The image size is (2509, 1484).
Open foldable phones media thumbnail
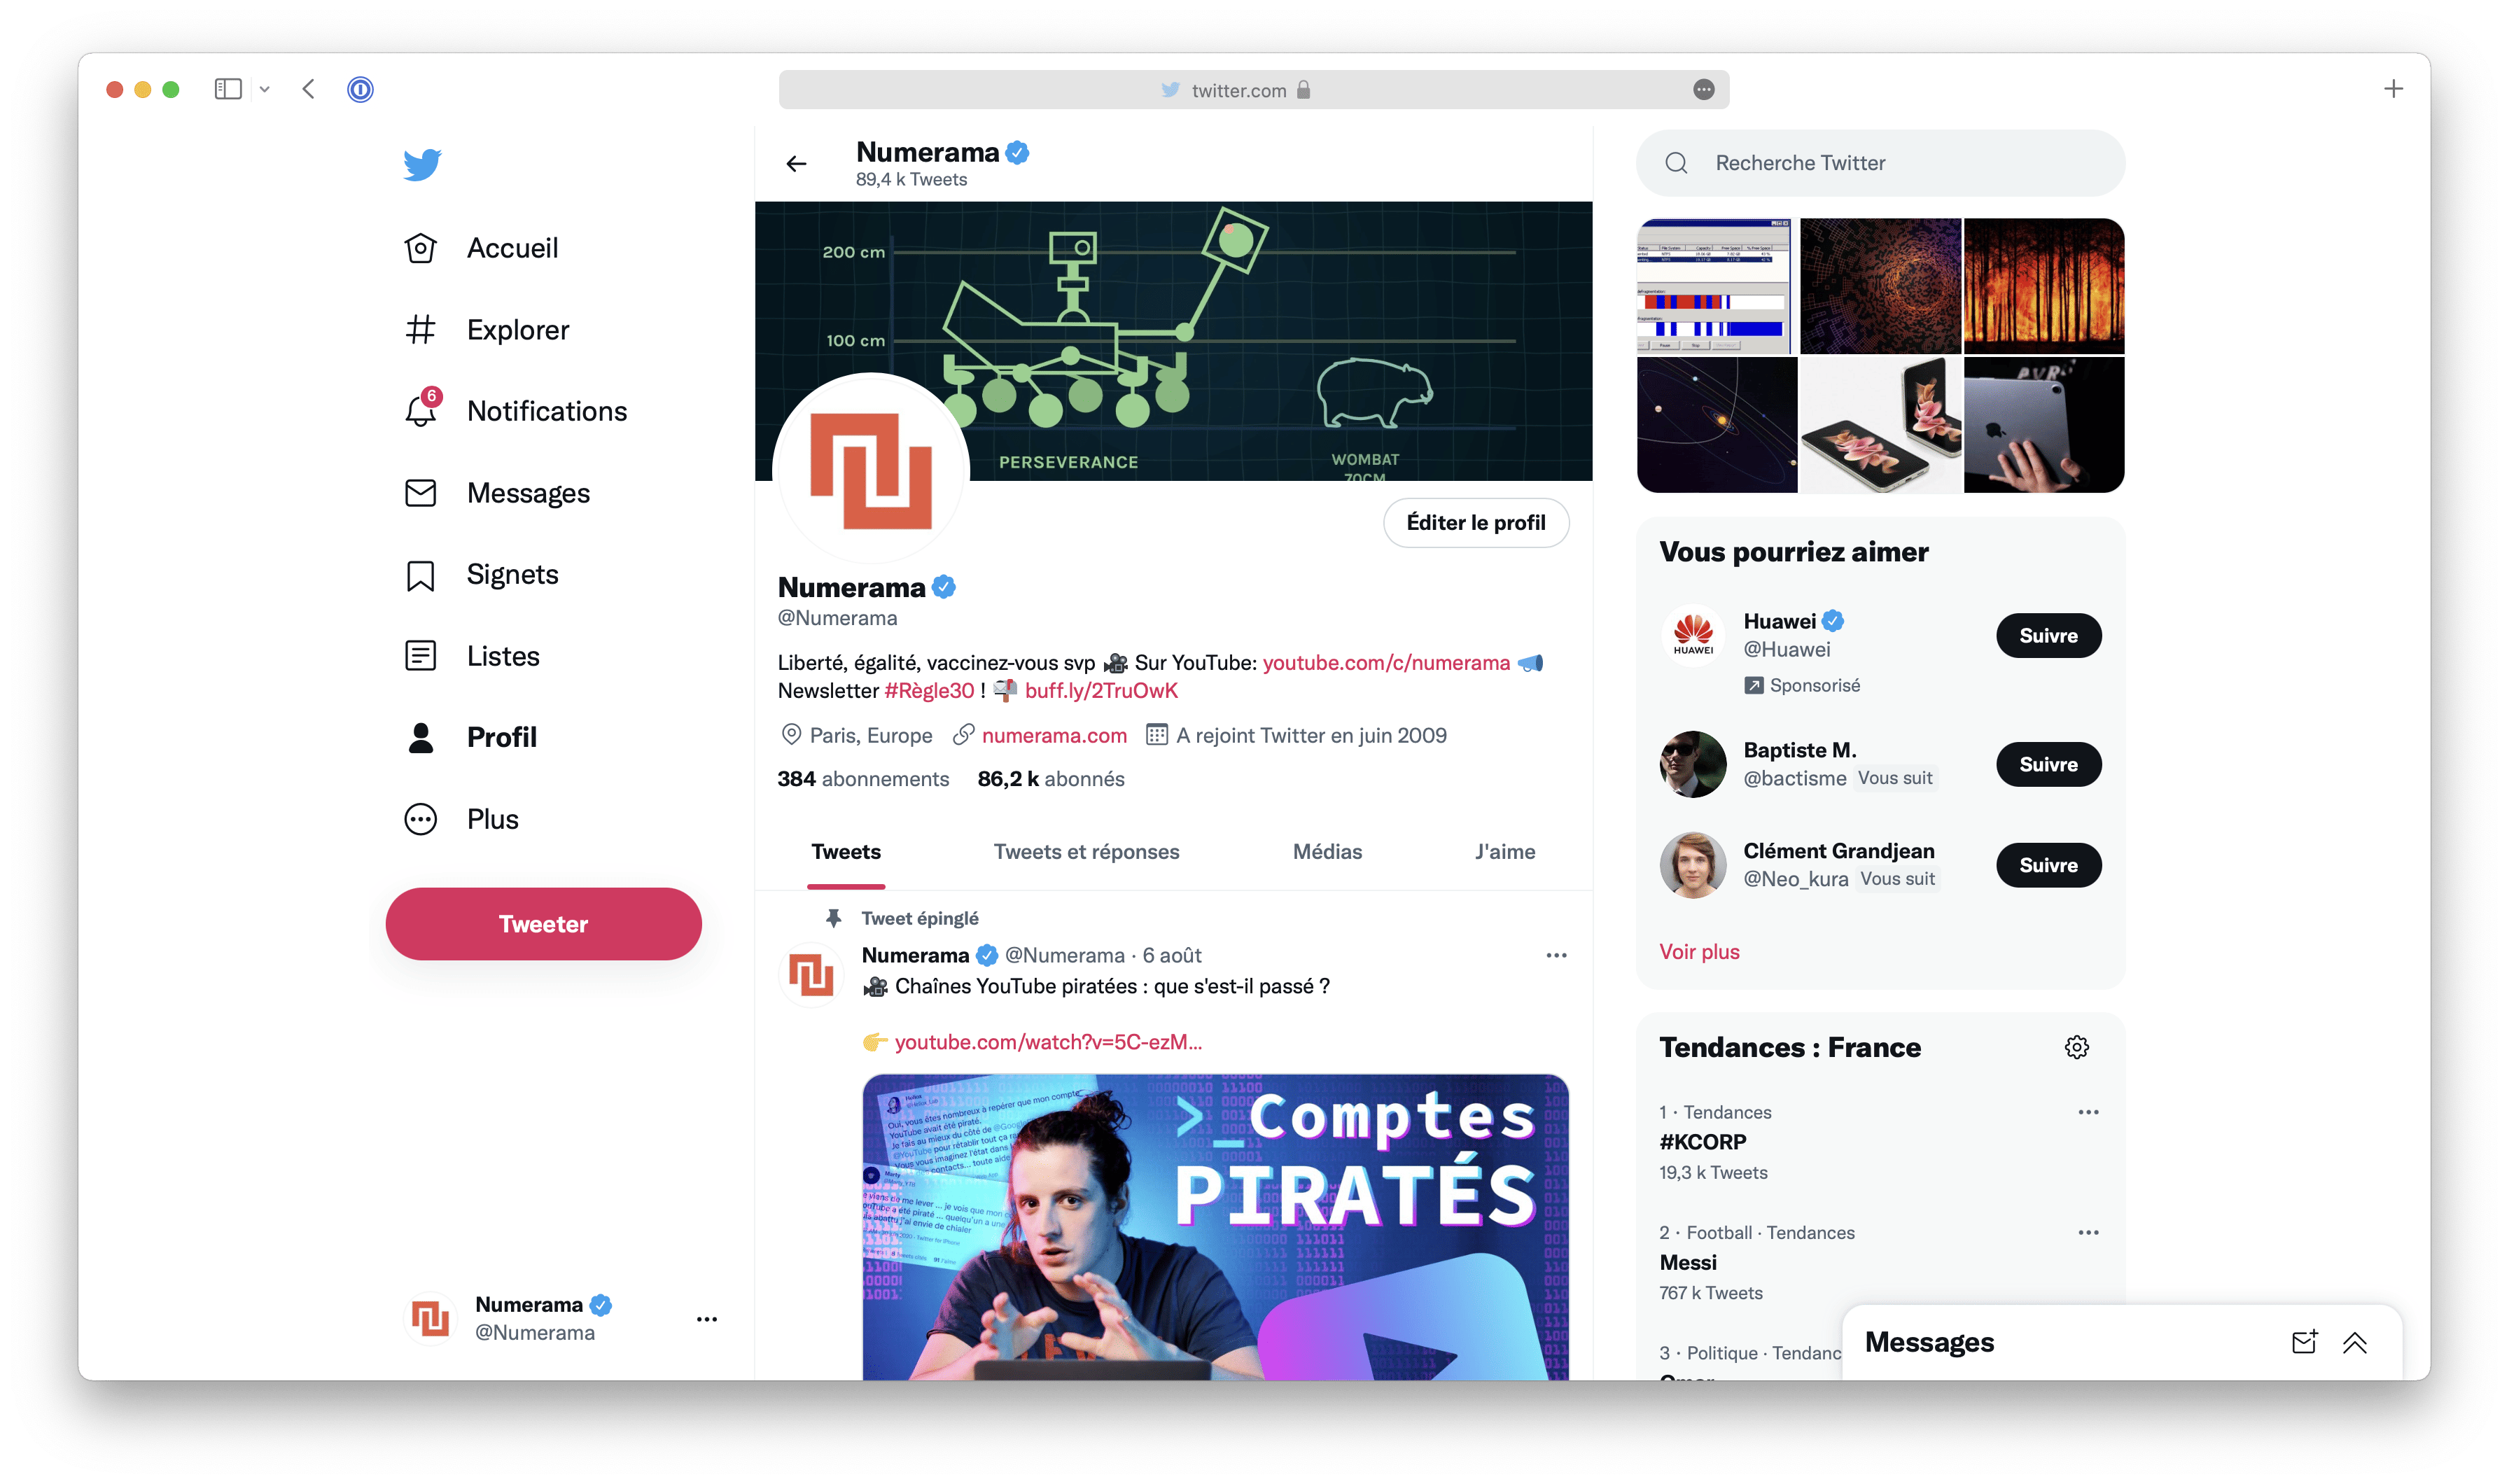pos(1880,425)
